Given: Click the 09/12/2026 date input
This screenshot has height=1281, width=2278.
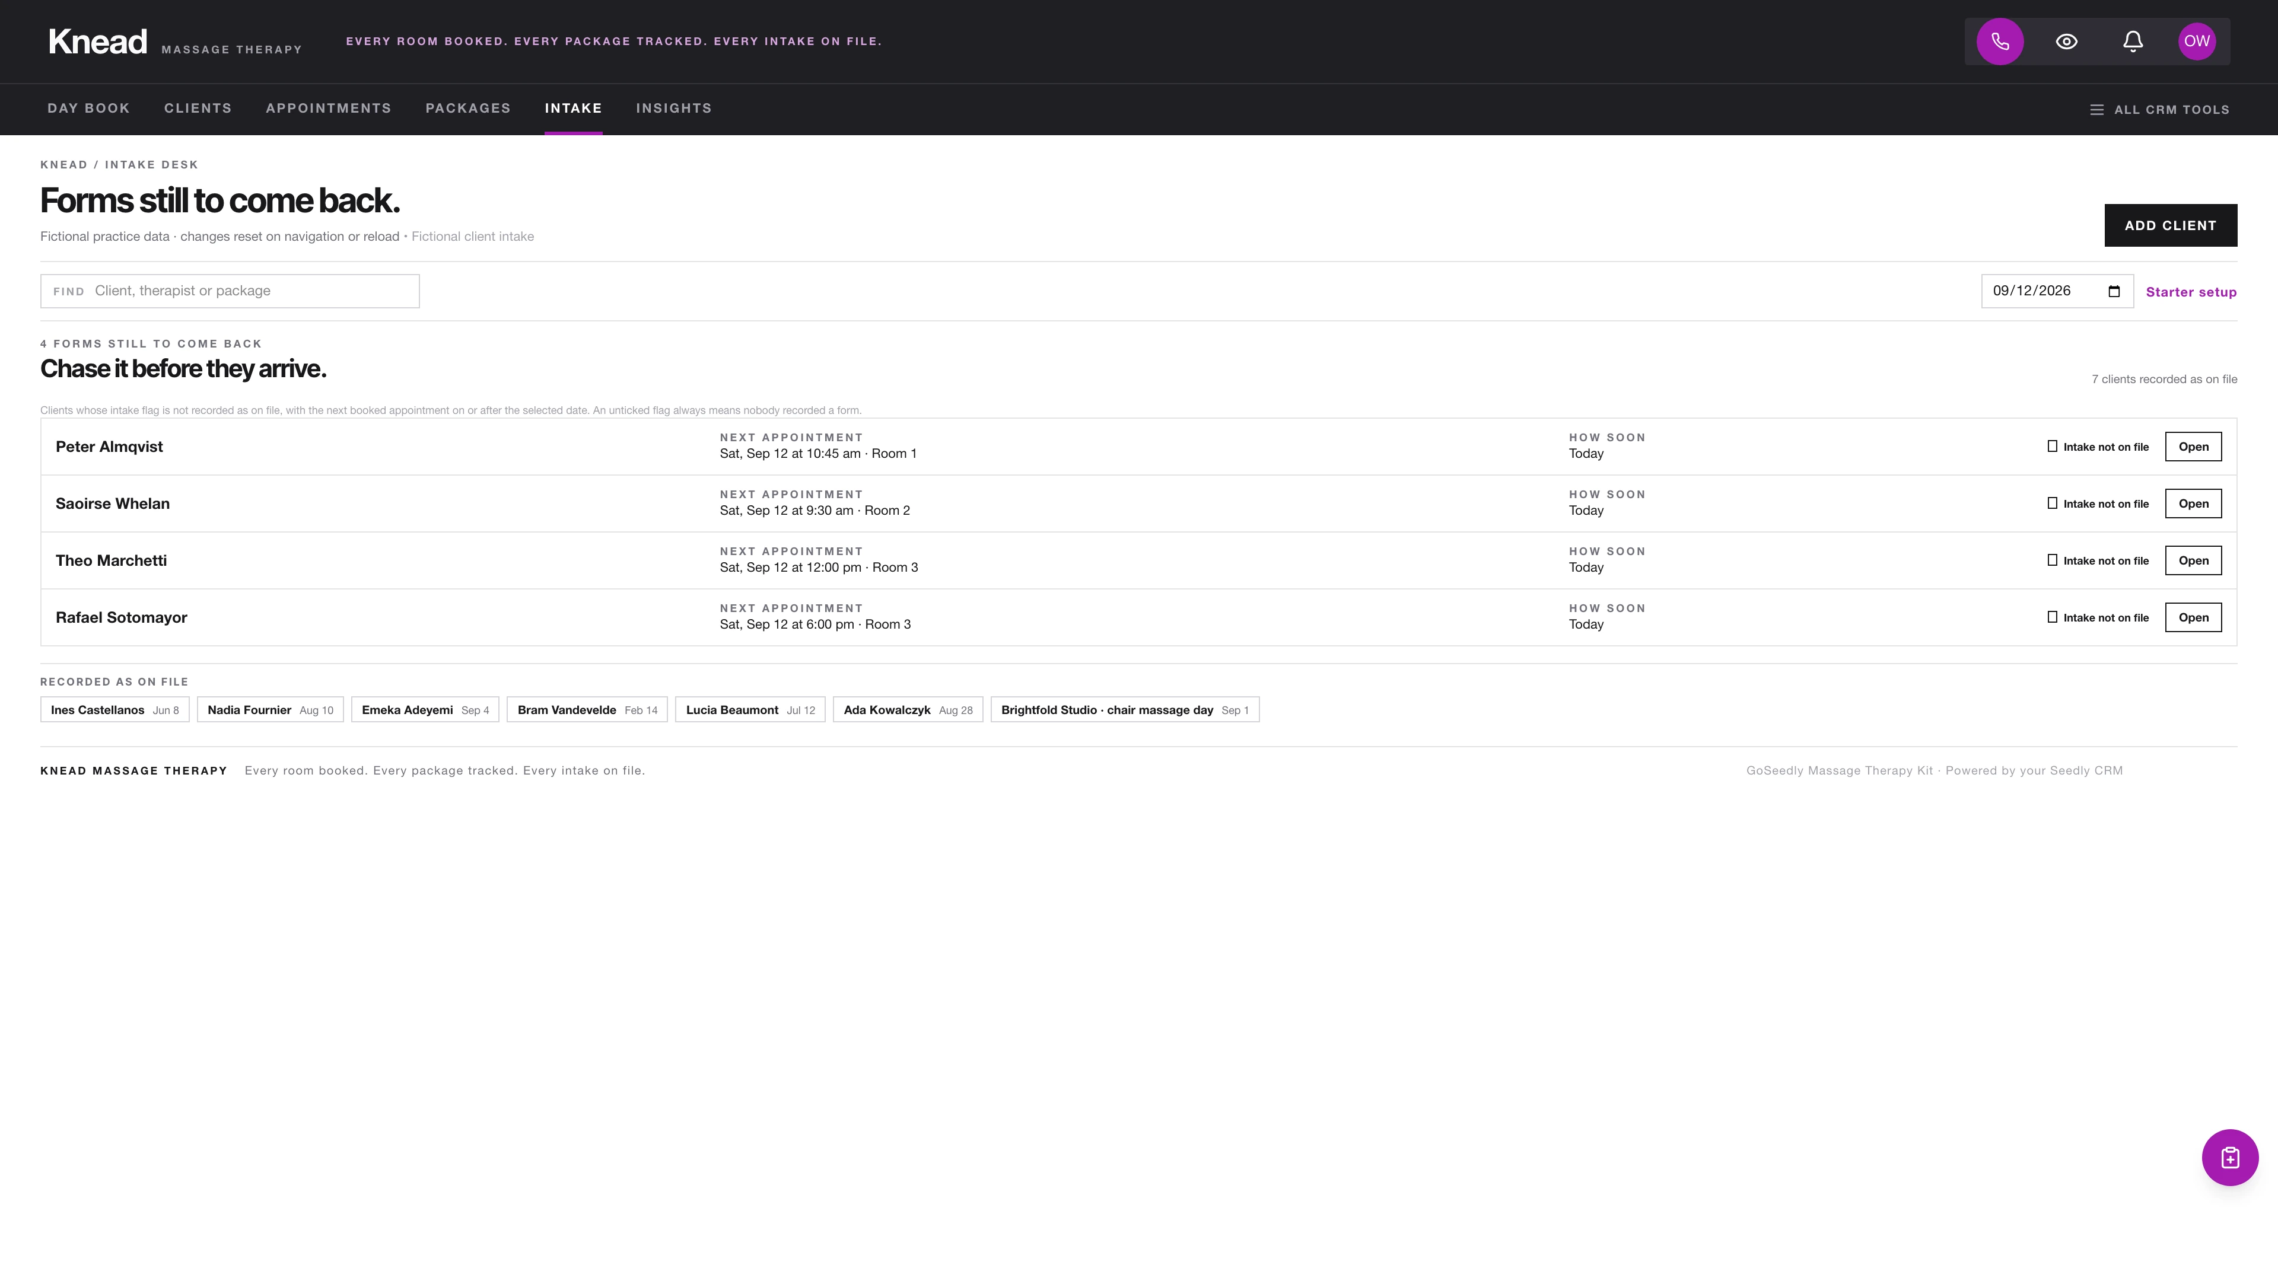Looking at the screenshot, I should pyautogui.click(x=2057, y=292).
